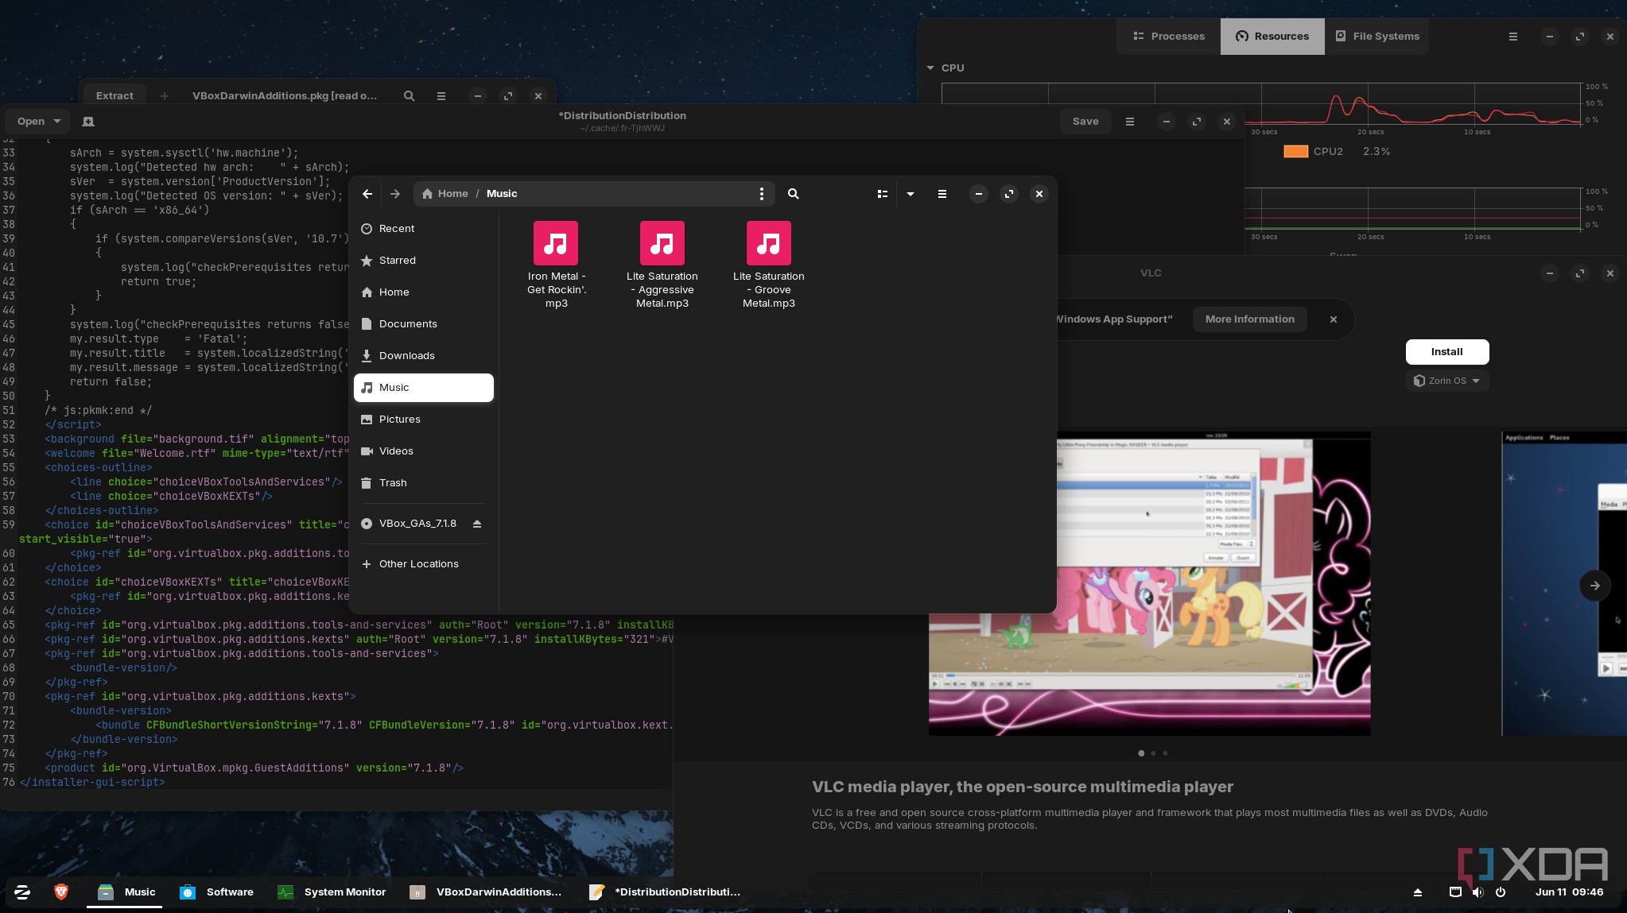The image size is (1627, 913).
Task: Switch to Processes tab in System Monitor
Action: [1169, 37]
